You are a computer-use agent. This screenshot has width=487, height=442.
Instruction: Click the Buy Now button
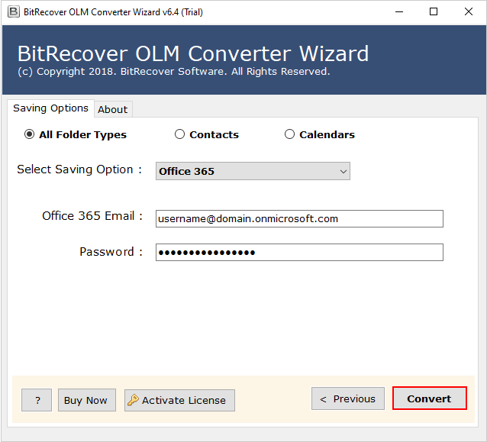point(85,400)
